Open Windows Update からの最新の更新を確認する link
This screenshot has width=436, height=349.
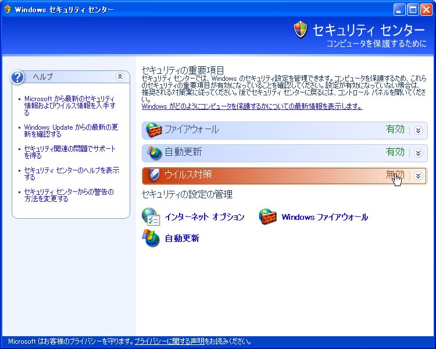tap(71, 130)
